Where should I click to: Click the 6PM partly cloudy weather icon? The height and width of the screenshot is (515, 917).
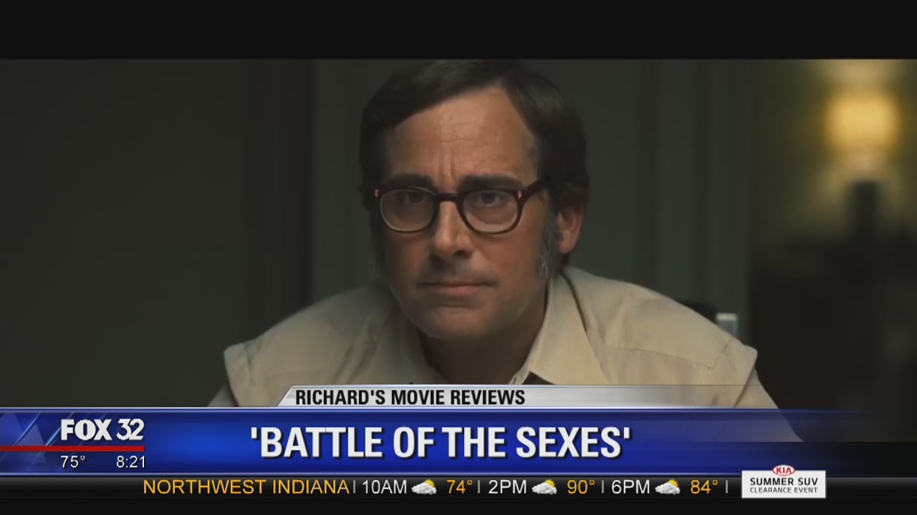(x=668, y=488)
